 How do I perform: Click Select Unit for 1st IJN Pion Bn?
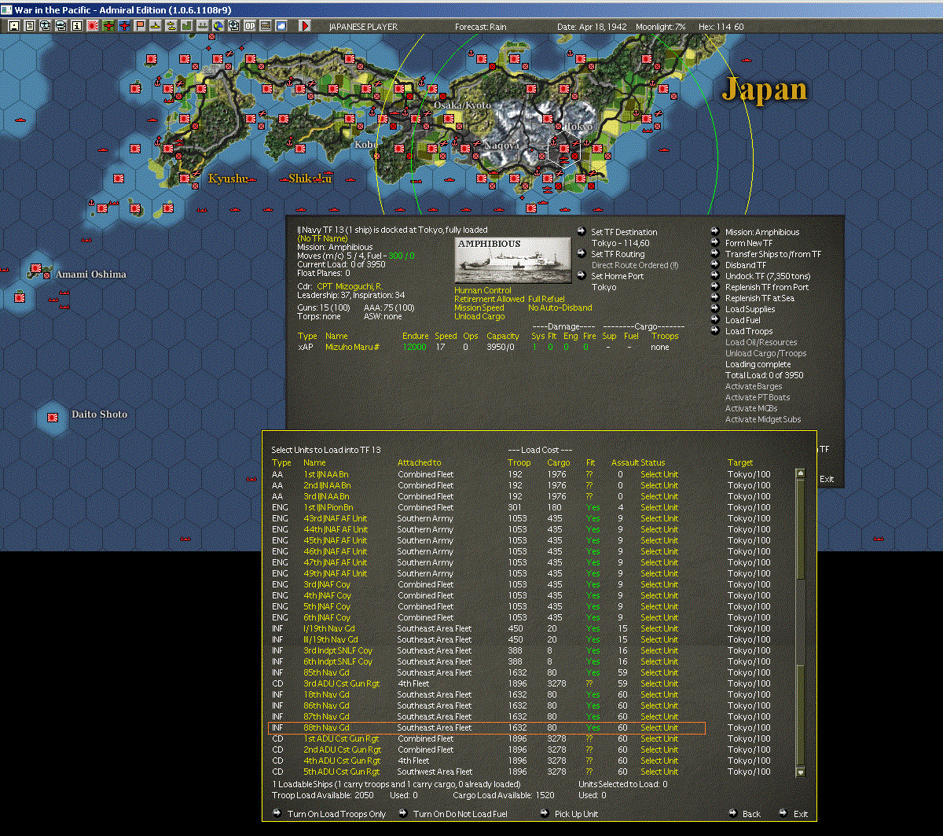[x=659, y=507]
